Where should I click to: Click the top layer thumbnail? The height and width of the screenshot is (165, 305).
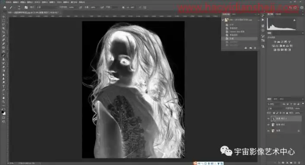(273, 118)
